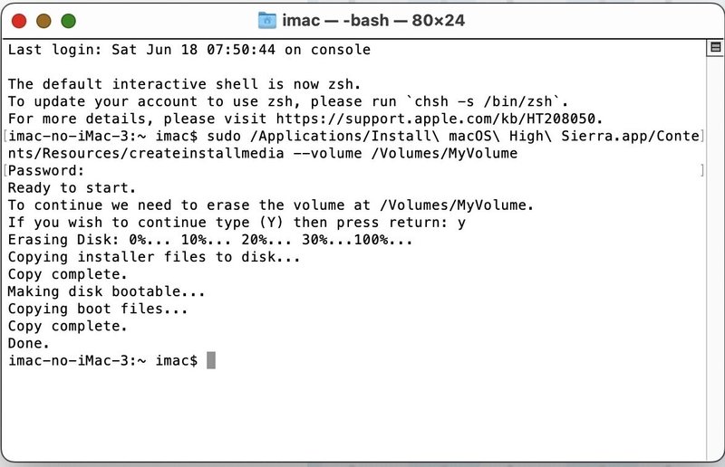The height and width of the screenshot is (467, 725).
Task: Click the "Copying boot files..." line
Action: point(98,309)
